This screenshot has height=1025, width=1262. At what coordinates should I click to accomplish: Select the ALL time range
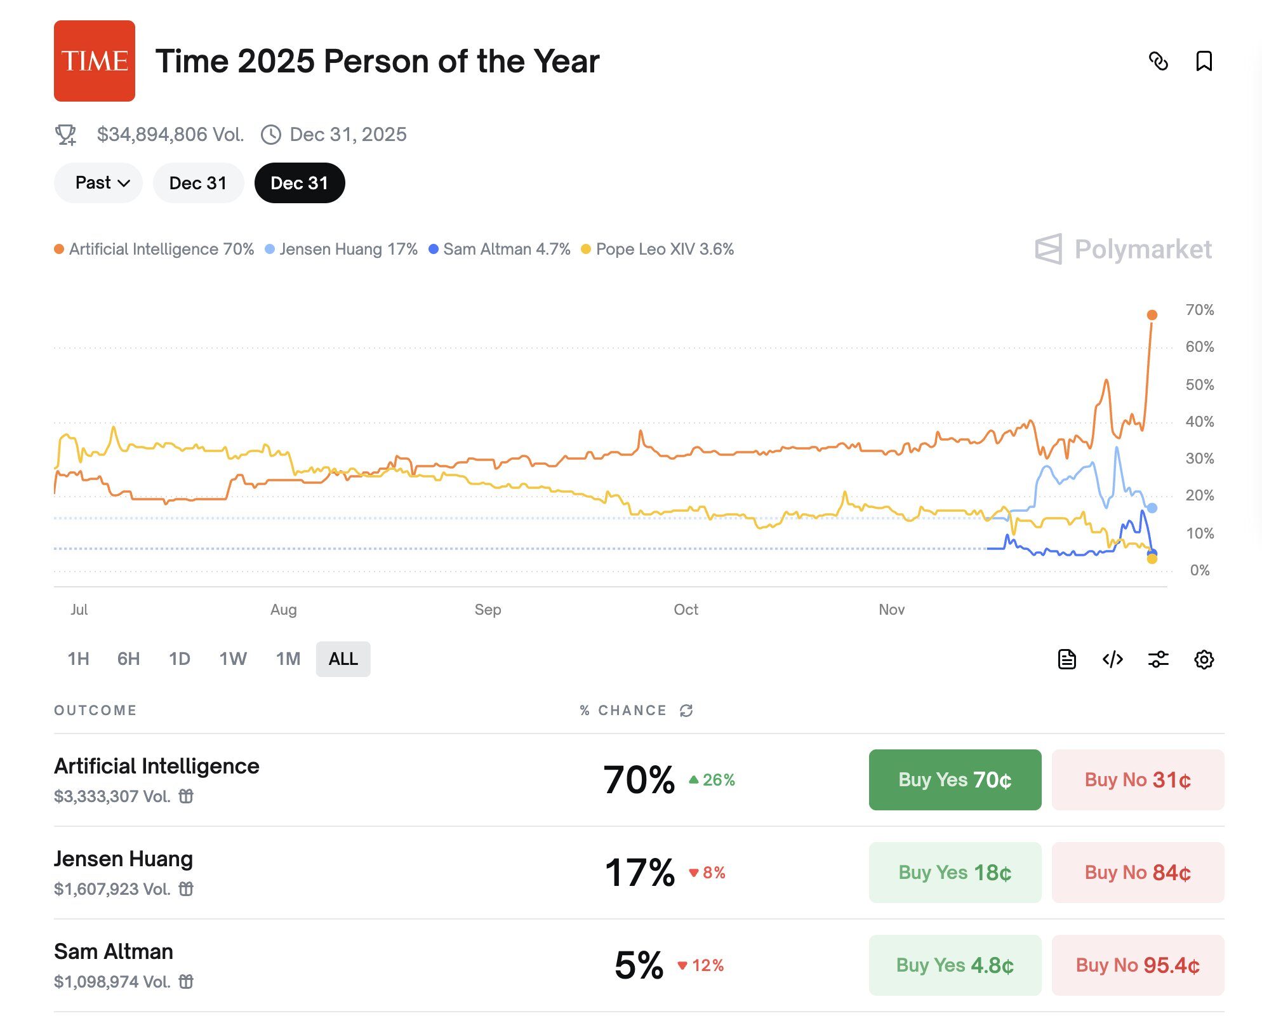(x=343, y=659)
